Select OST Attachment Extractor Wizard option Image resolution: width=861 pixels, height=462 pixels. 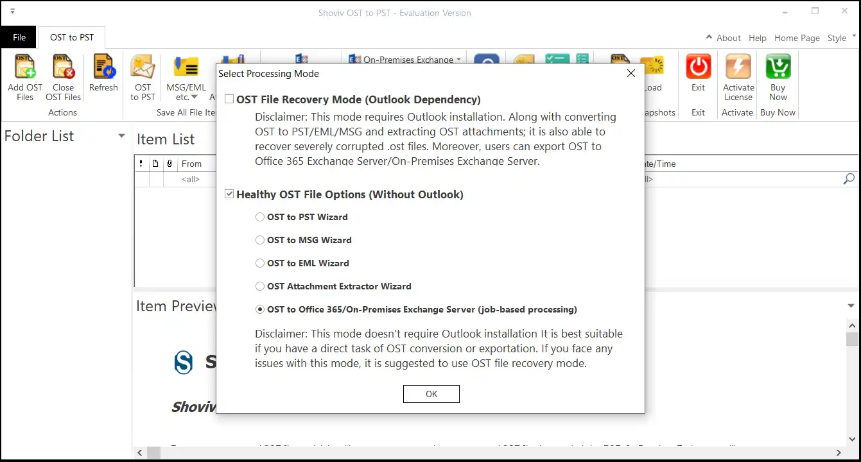(x=260, y=286)
